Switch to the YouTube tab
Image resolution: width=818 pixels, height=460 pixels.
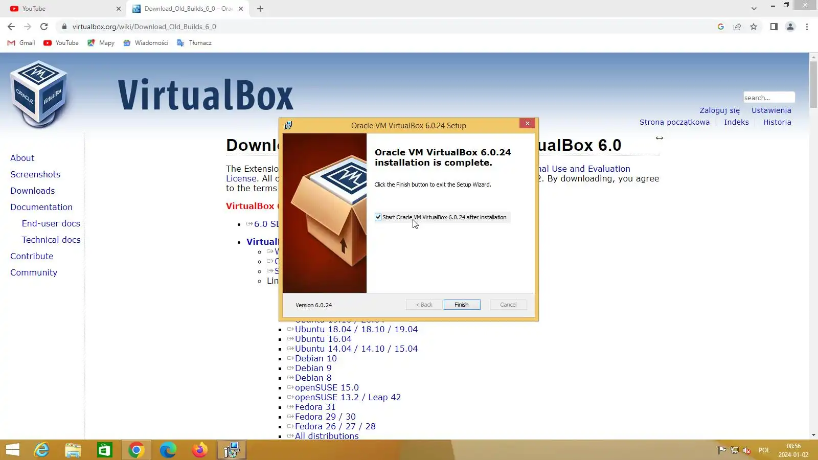pos(64,9)
